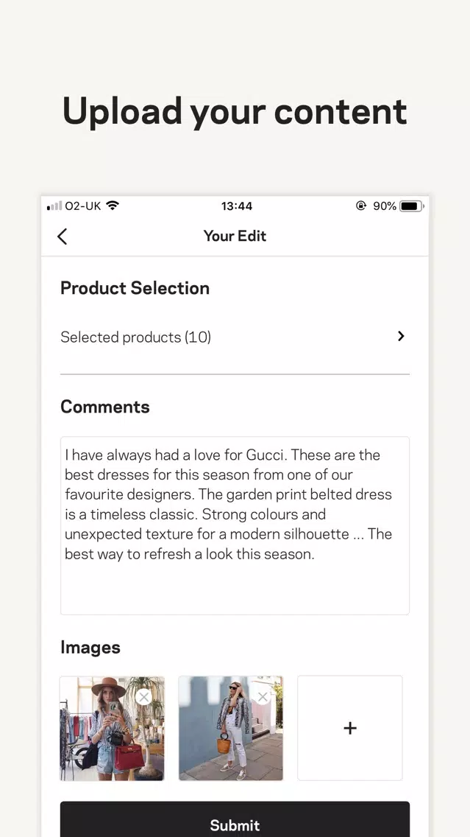The image size is (470, 837).
Task: Click the Your Edit title
Action: [x=235, y=236]
